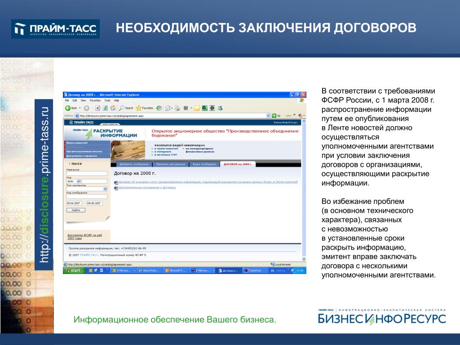Expand the 'ПОИСК' panel arrow
The width and height of the screenshot is (460, 345).
(x=70, y=164)
